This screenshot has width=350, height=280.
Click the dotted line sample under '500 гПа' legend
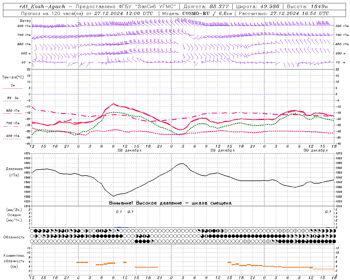click(x=13, y=139)
